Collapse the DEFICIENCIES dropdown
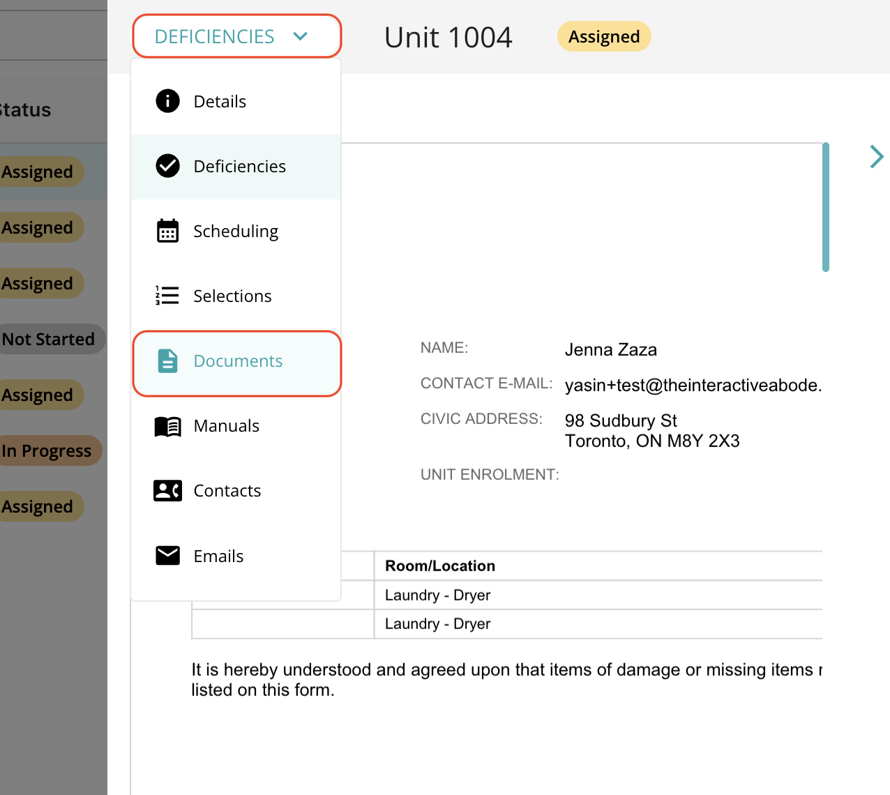 [x=236, y=36]
